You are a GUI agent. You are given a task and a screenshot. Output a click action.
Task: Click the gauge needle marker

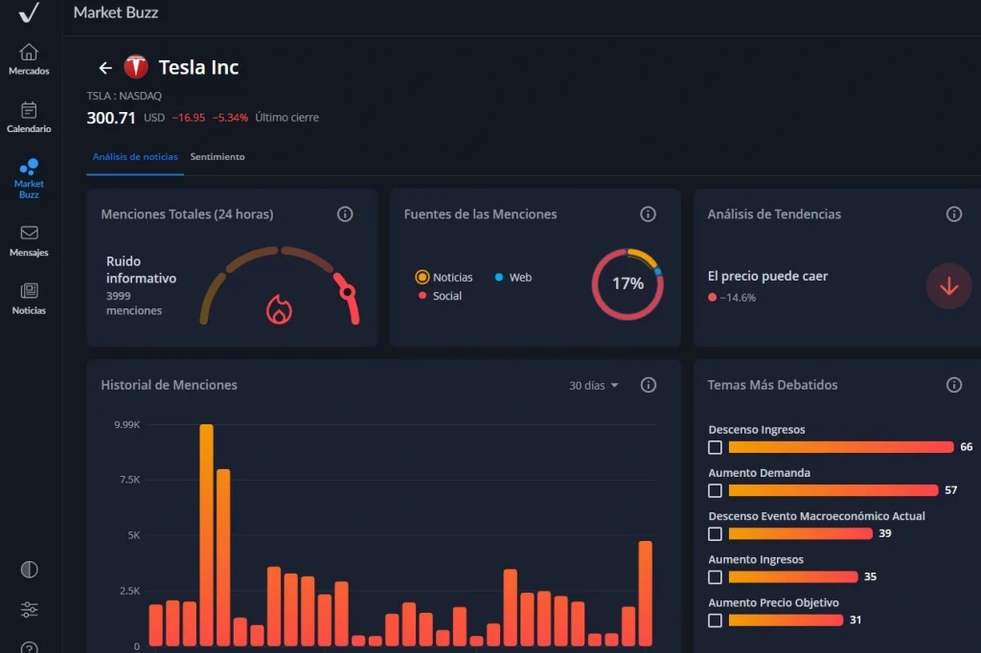(x=347, y=291)
